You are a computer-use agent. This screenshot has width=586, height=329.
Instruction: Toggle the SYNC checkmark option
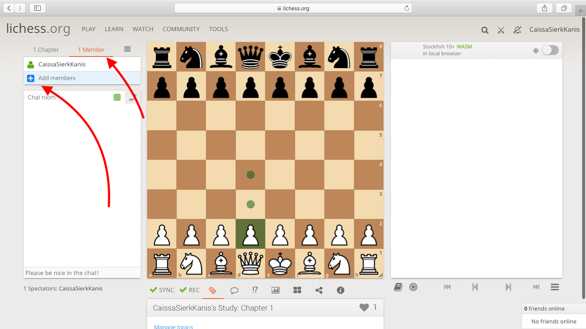[162, 290]
